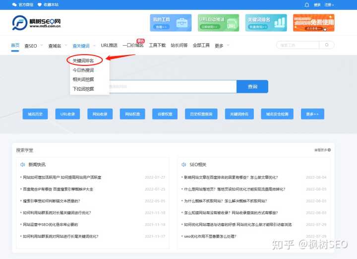
Task: Click the URL收录 quick button
Action: click(x=67, y=114)
